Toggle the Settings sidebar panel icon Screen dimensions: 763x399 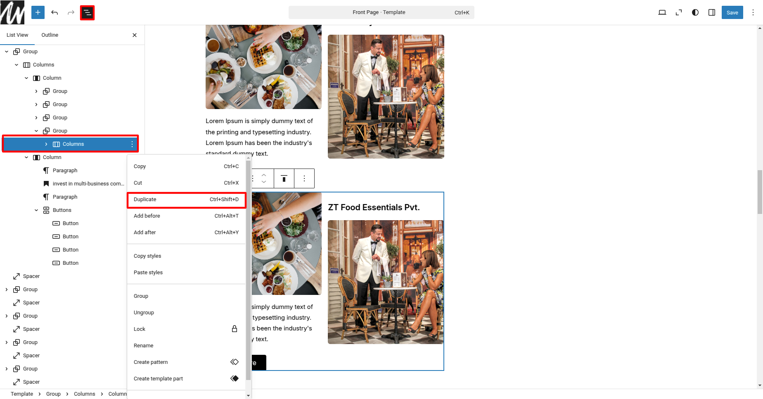coord(712,12)
